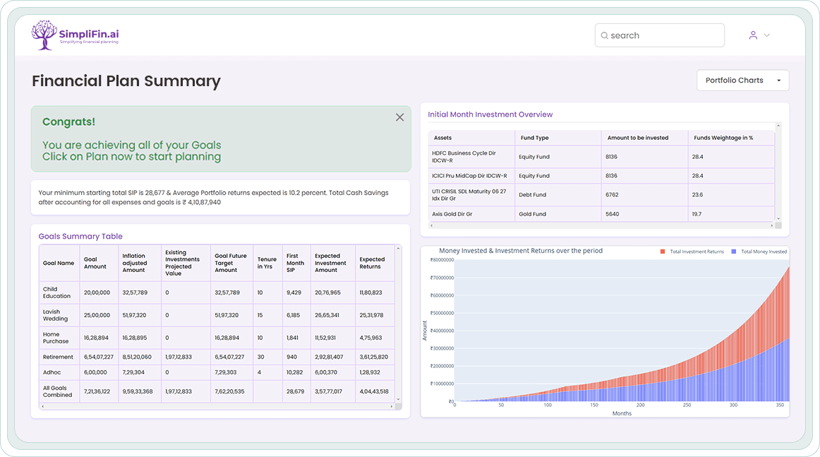This screenshot has height=457, width=820.
Task: Click the Expected Investment Amount header
Action: [x=333, y=263]
